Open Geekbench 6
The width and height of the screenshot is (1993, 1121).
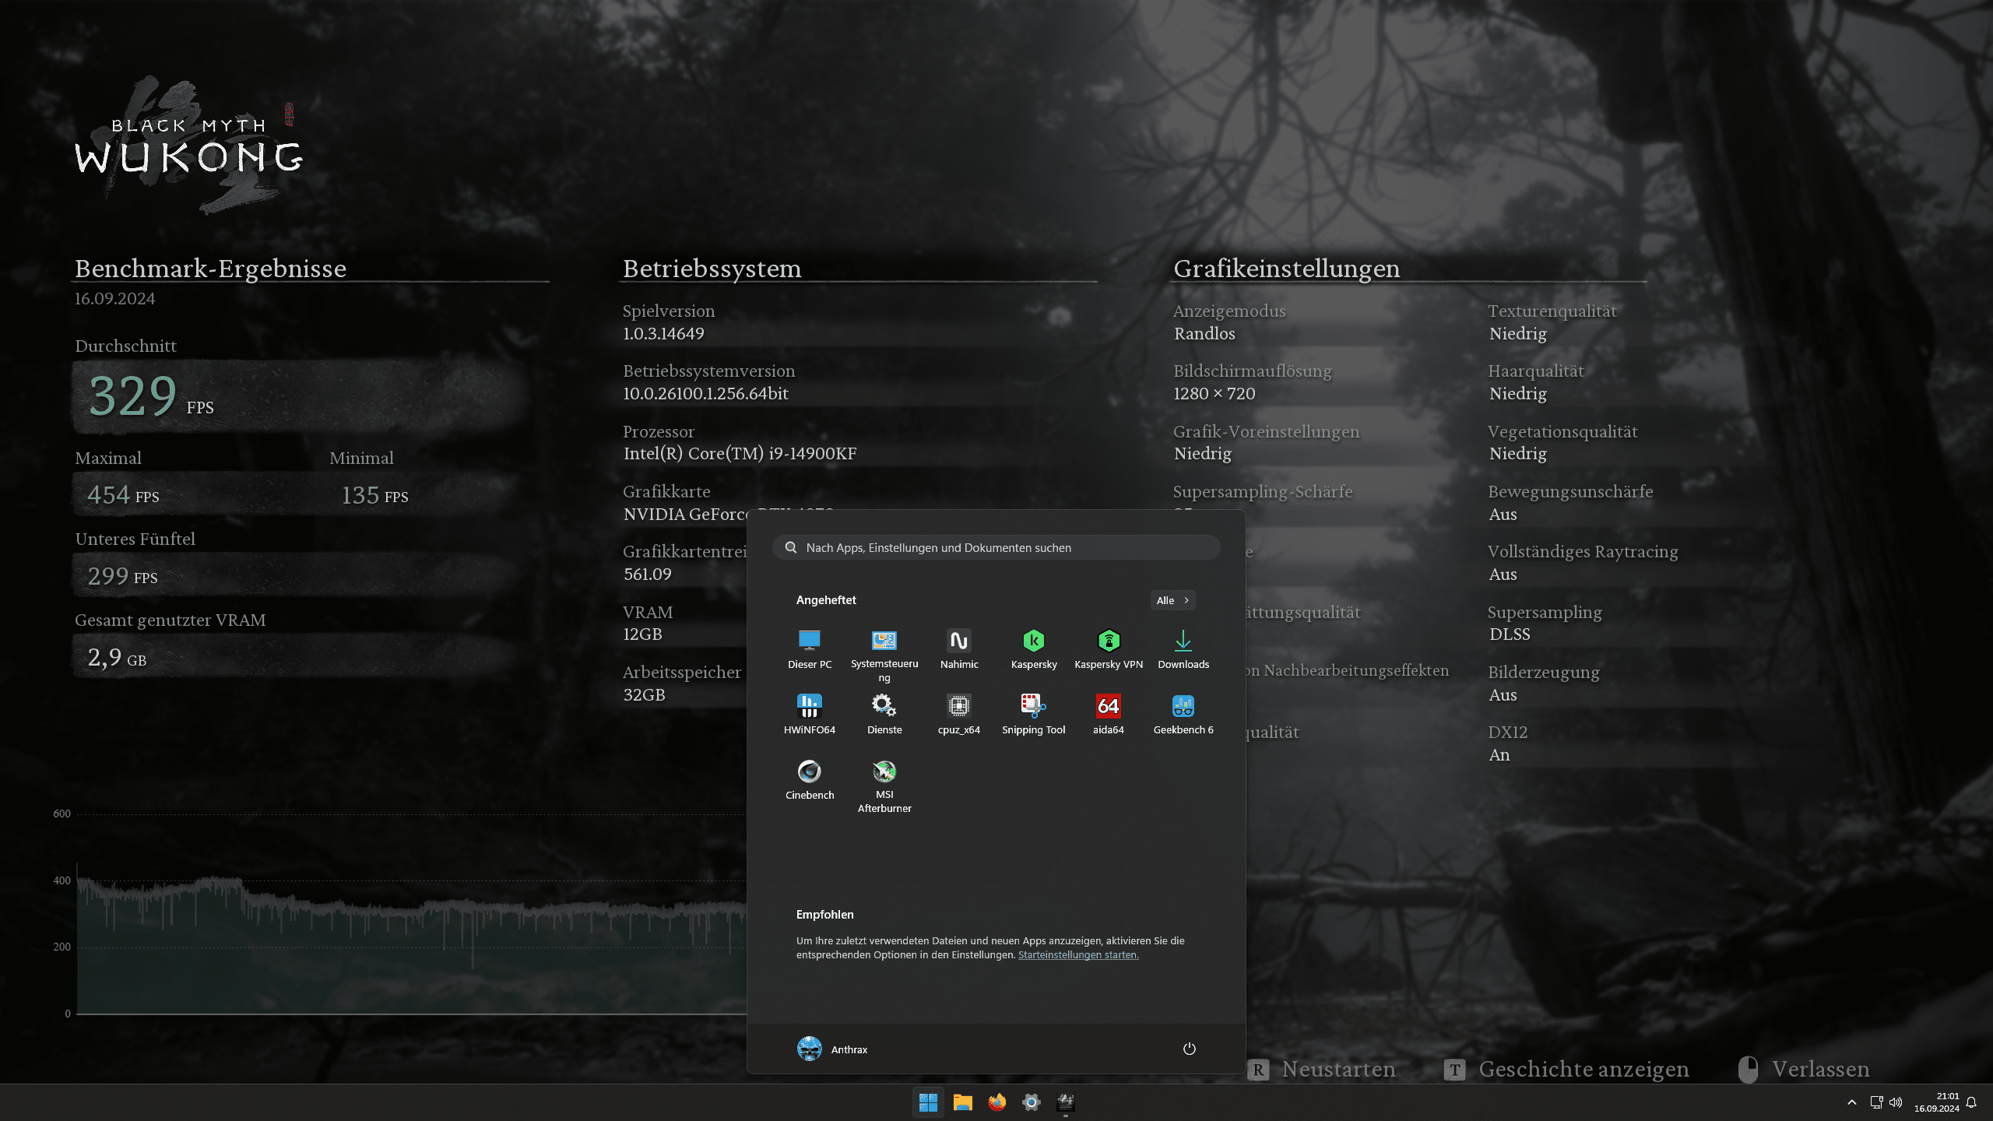[1183, 715]
